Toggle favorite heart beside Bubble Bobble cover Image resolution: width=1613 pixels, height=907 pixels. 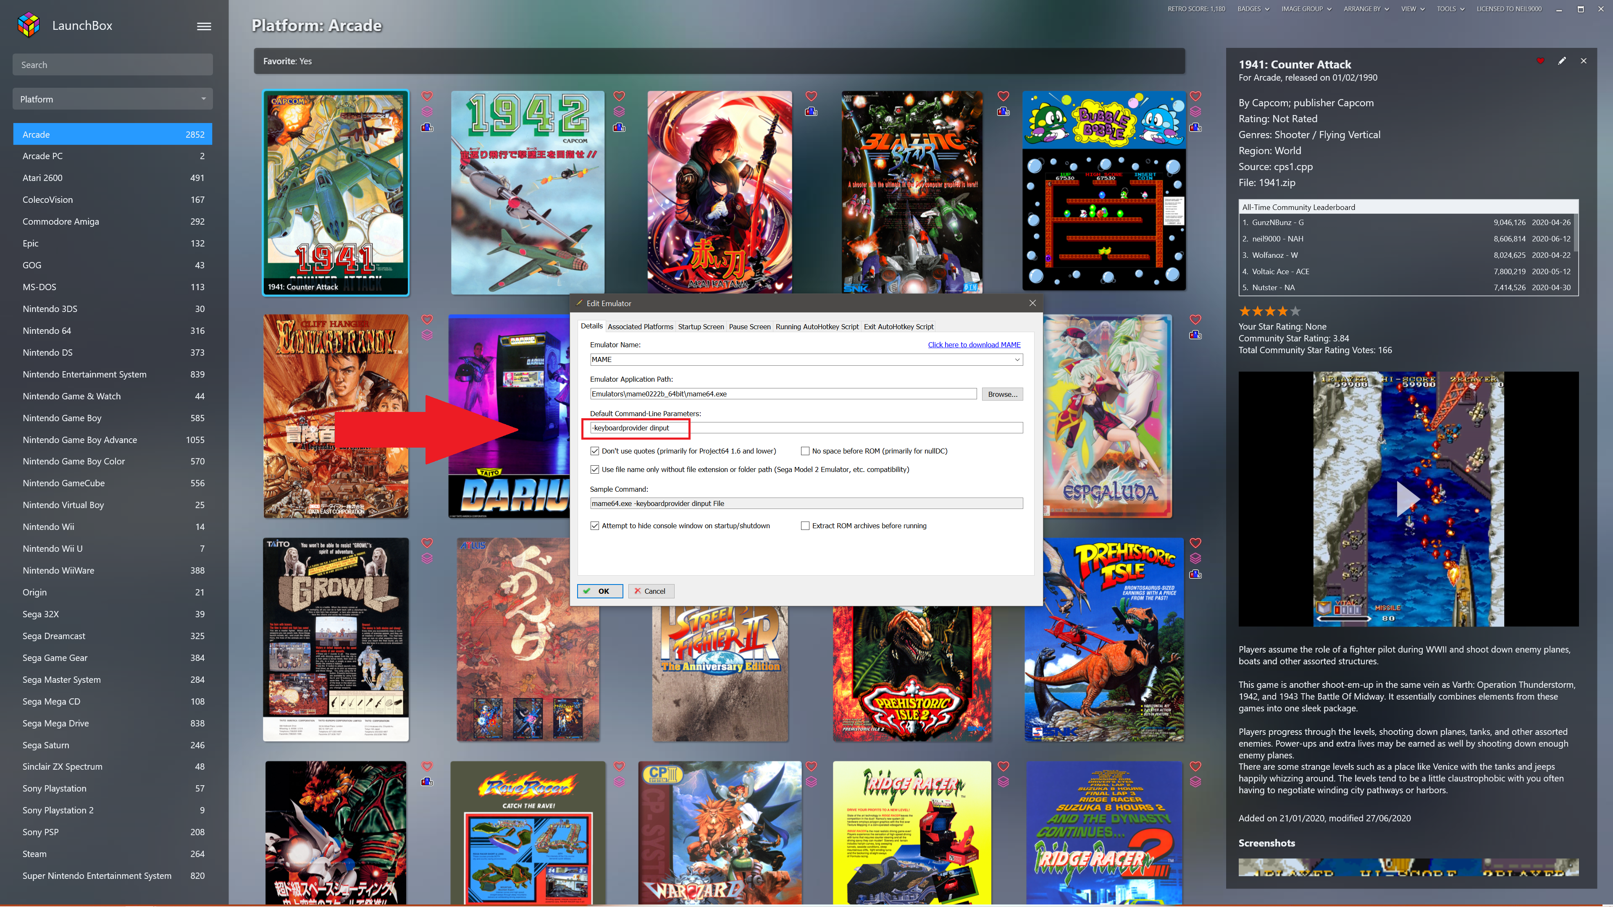pos(1195,97)
